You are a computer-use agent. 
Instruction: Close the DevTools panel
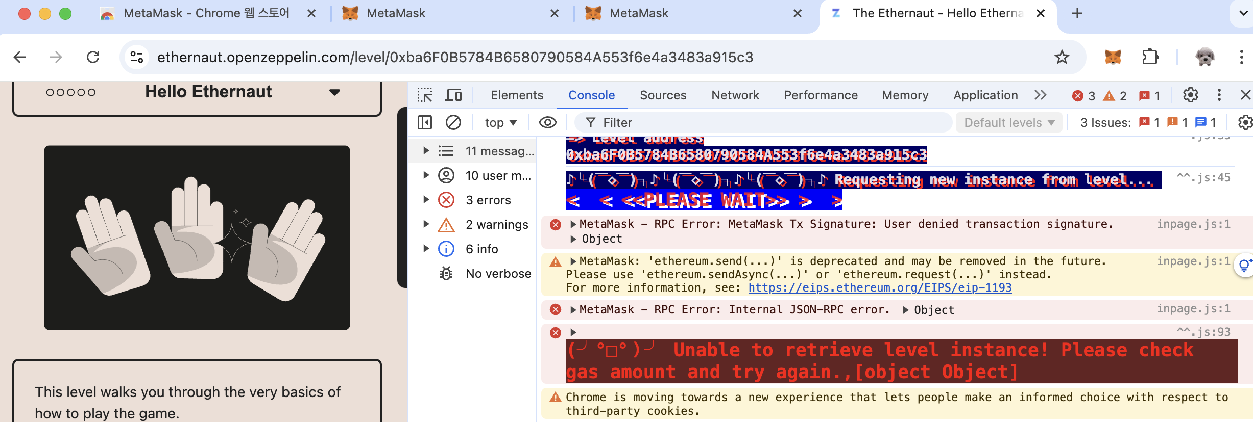[x=1246, y=95]
